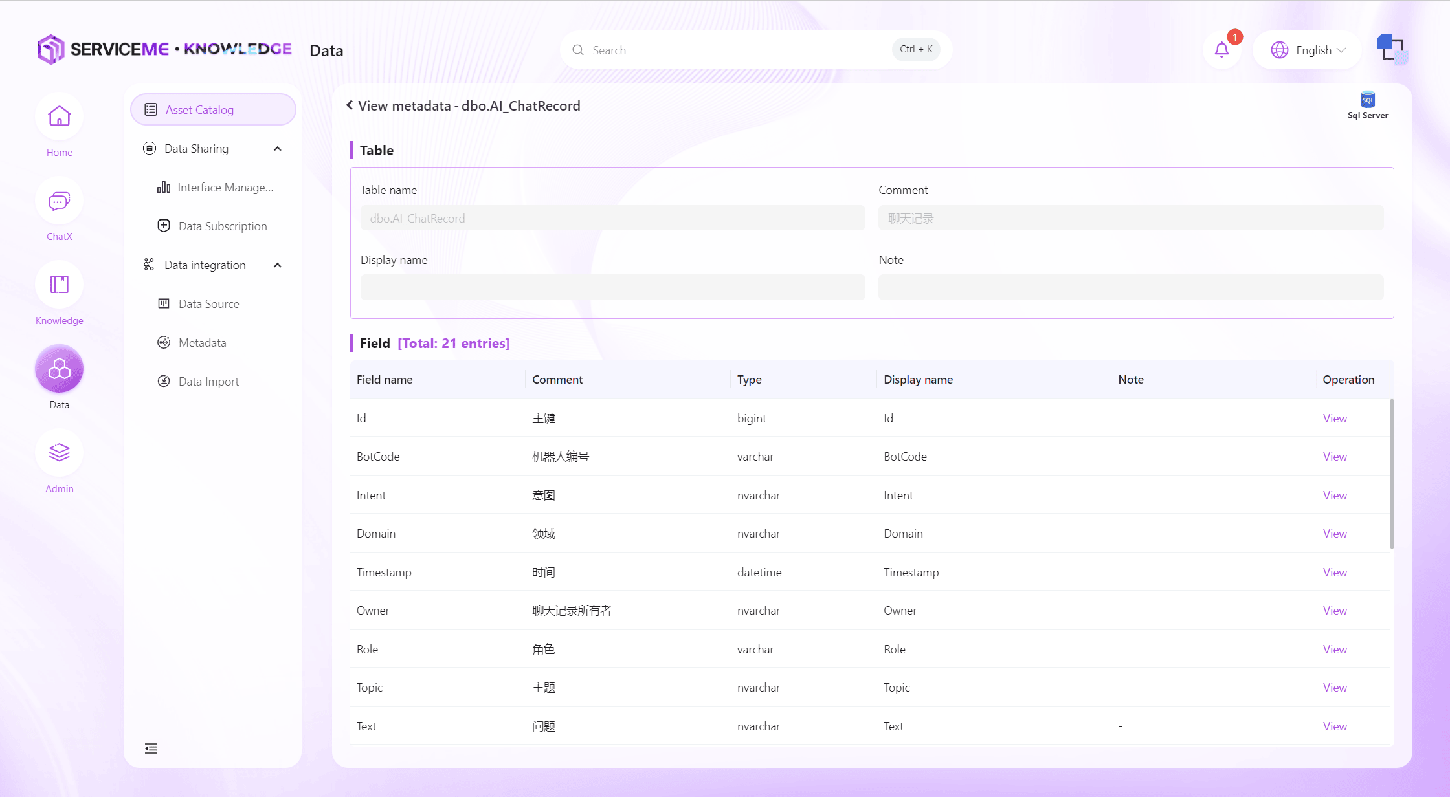Click the user avatar icon

1392,49
